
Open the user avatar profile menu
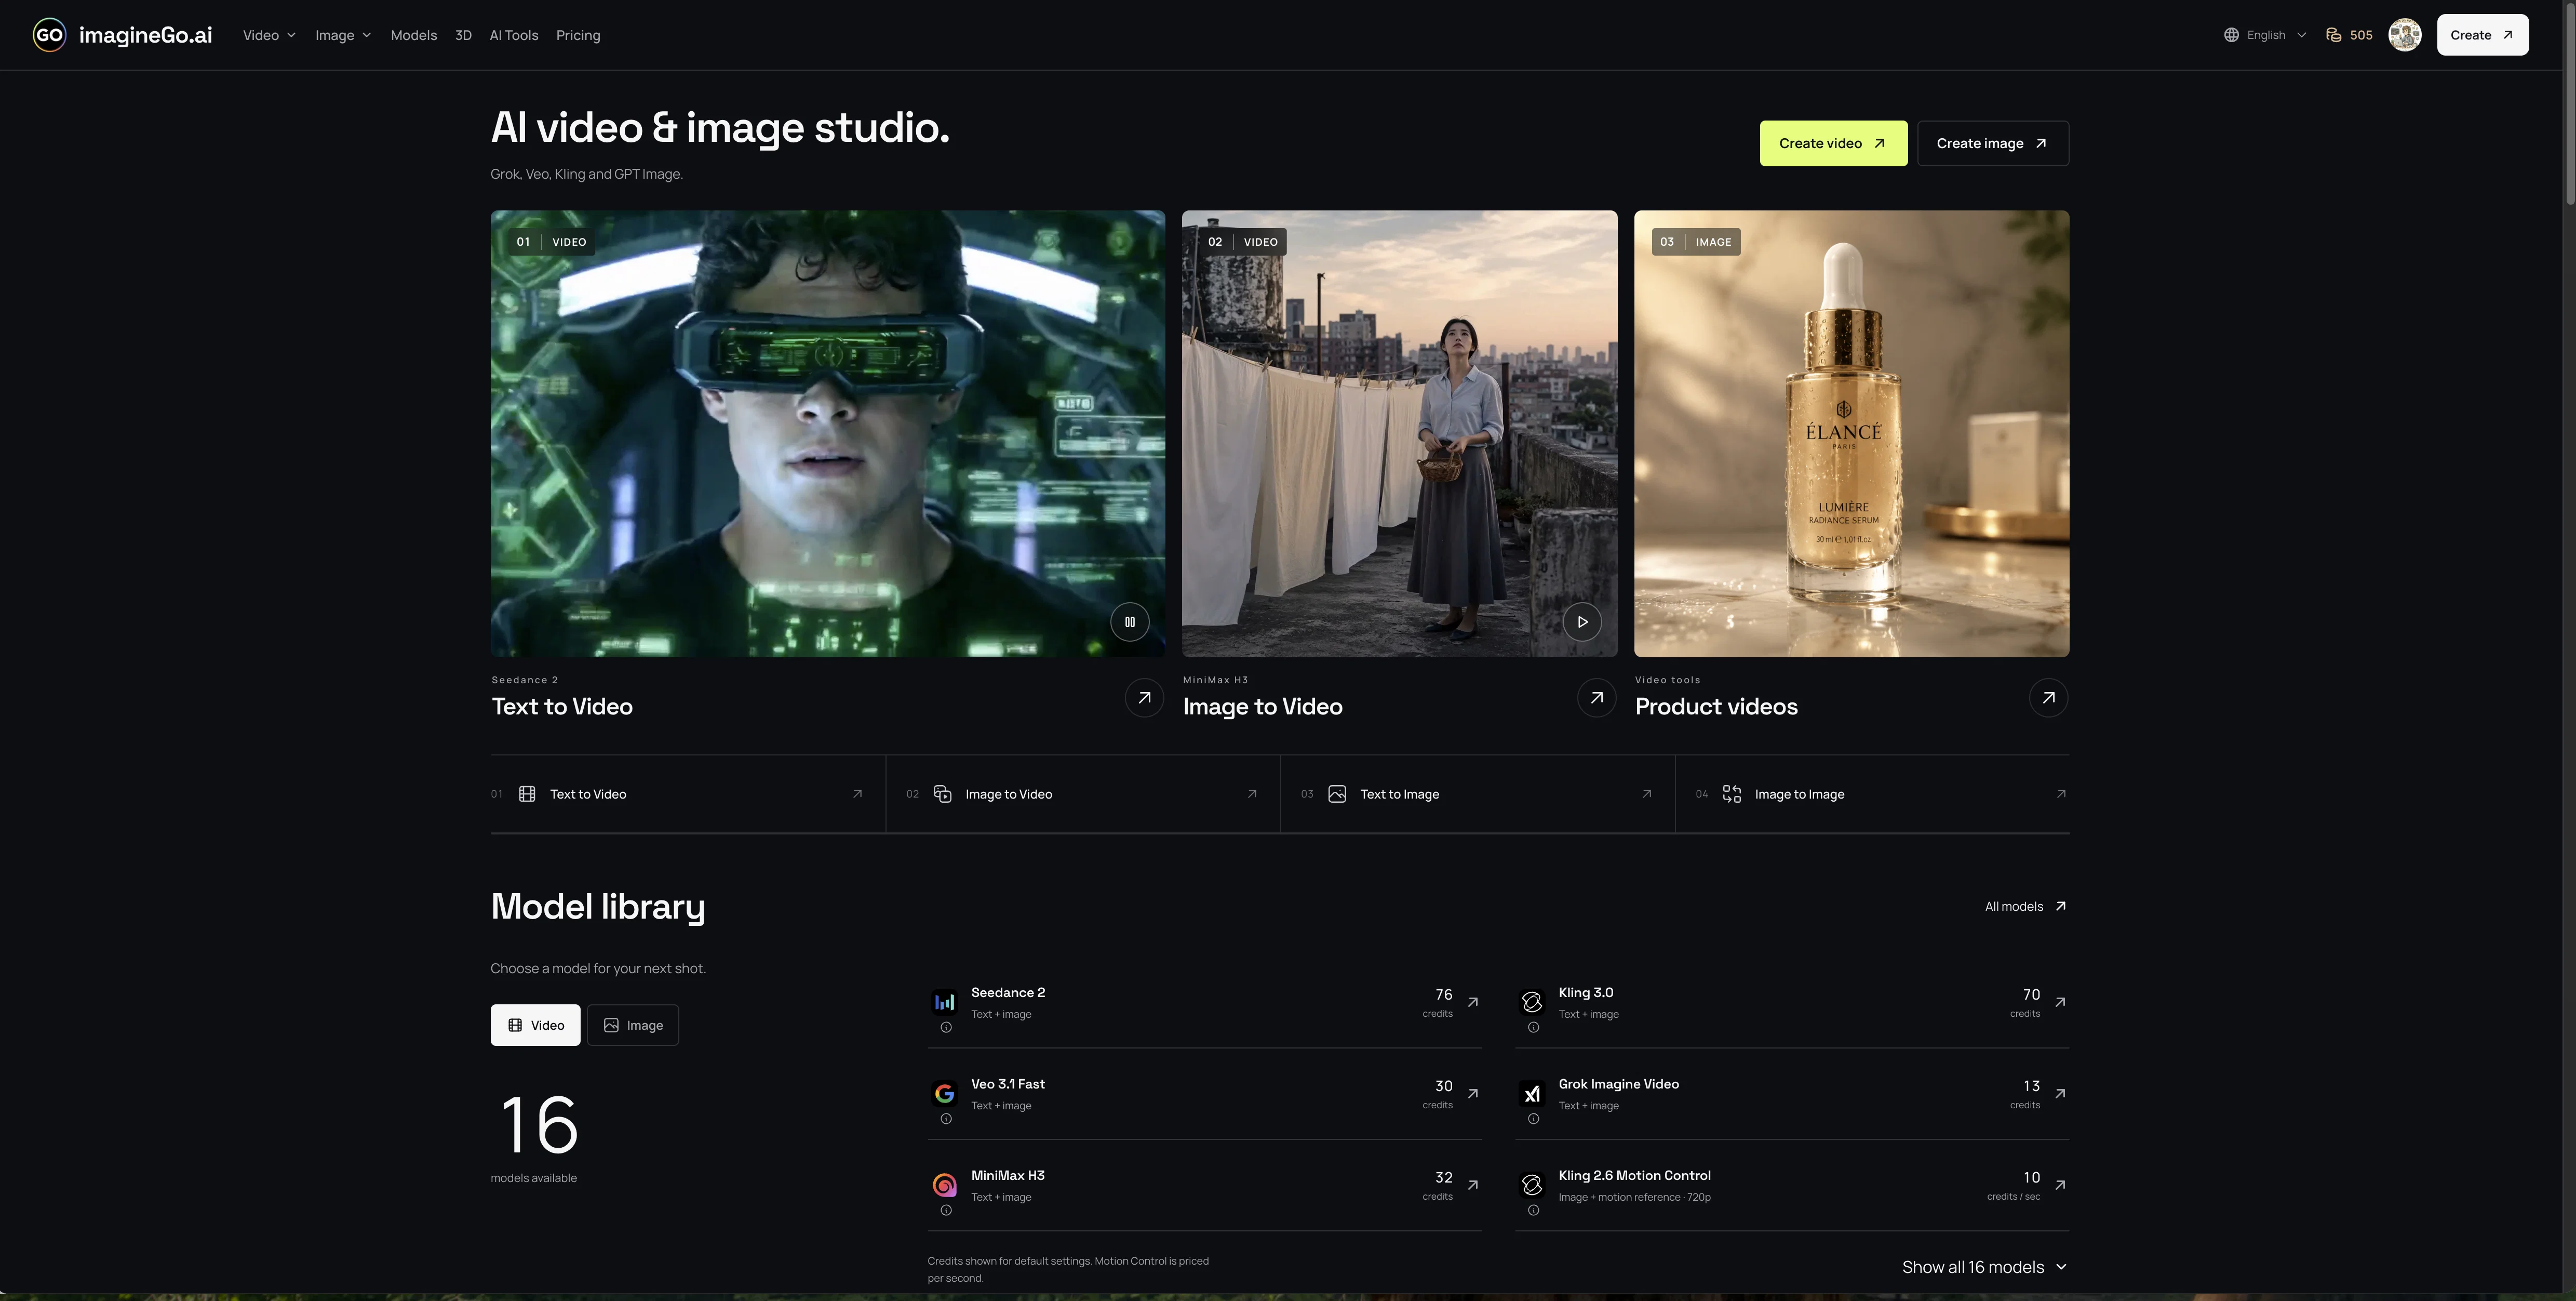2405,35
